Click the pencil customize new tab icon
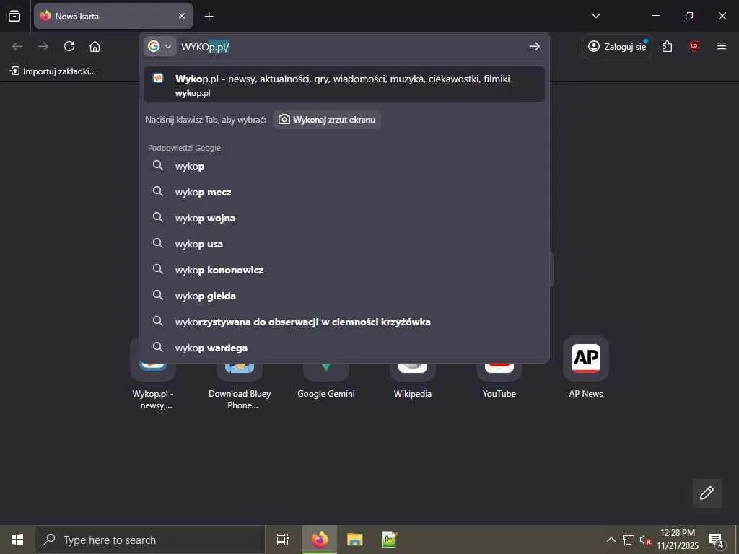The height and width of the screenshot is (554, 739). coord(707,493)
